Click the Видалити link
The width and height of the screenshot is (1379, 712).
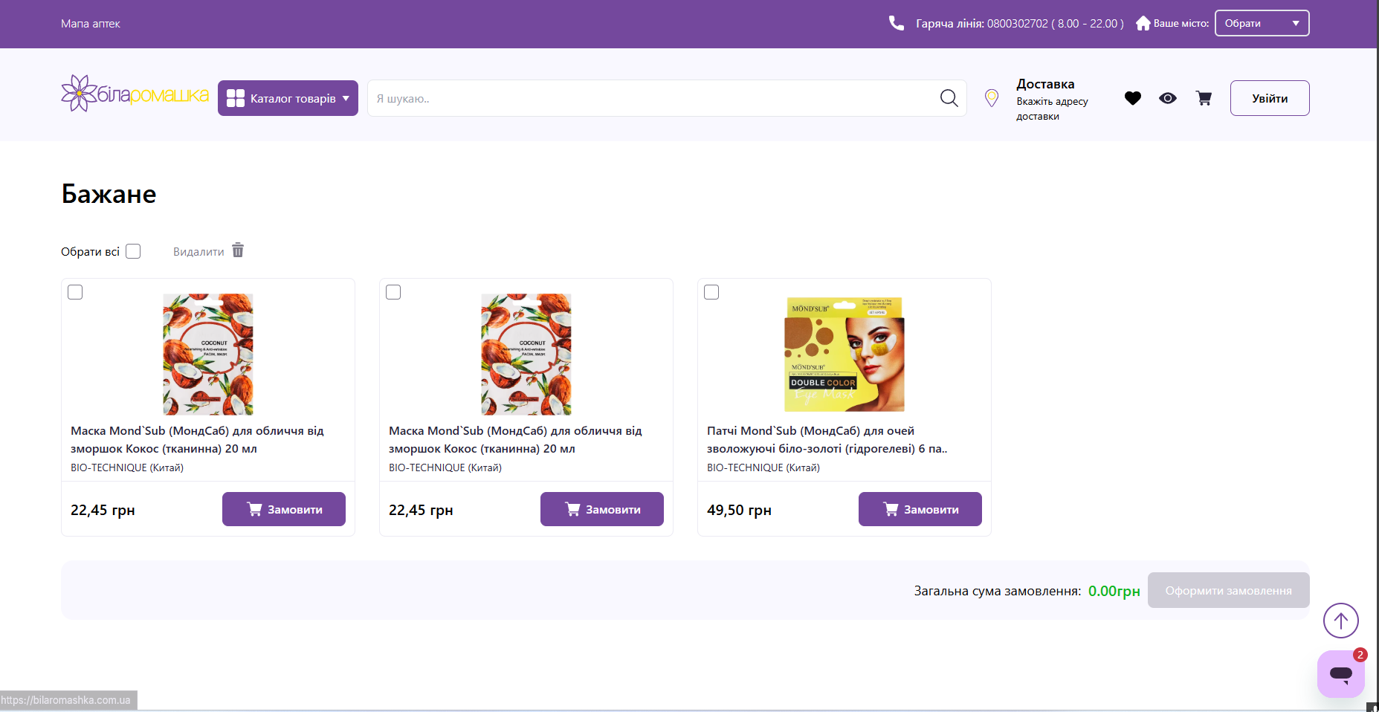pyautogui.click(x=198, y=252)
